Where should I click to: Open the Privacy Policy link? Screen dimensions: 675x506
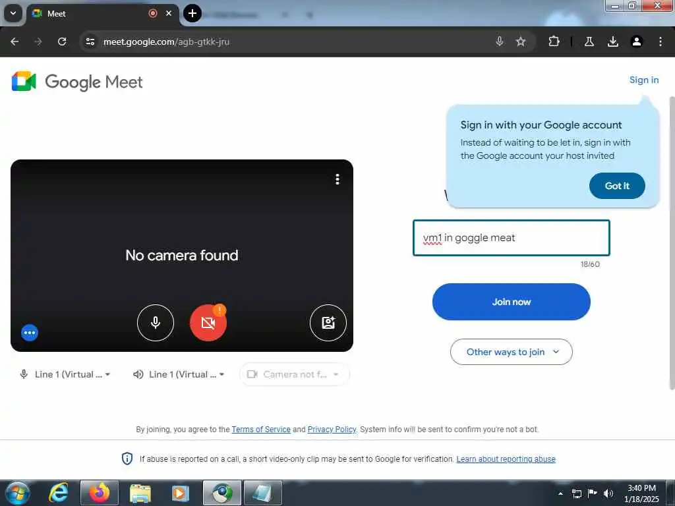coord(332,430)
